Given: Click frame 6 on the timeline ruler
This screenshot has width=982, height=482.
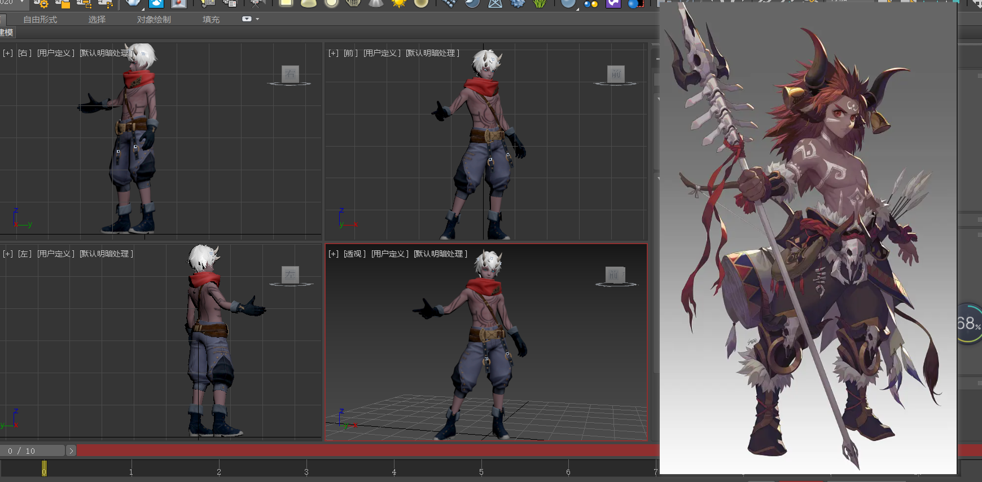Looking at the screenshot, I should 568,472.
